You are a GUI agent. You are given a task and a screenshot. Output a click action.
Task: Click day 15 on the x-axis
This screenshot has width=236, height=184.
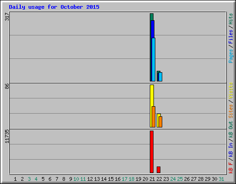pyautogui.click(x=111, y=179)
